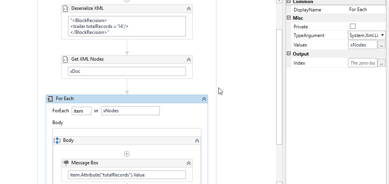Click the ForEach item variable field
Image resolution: width=389 pixels, height=184 pixels.
pos(82,111)
